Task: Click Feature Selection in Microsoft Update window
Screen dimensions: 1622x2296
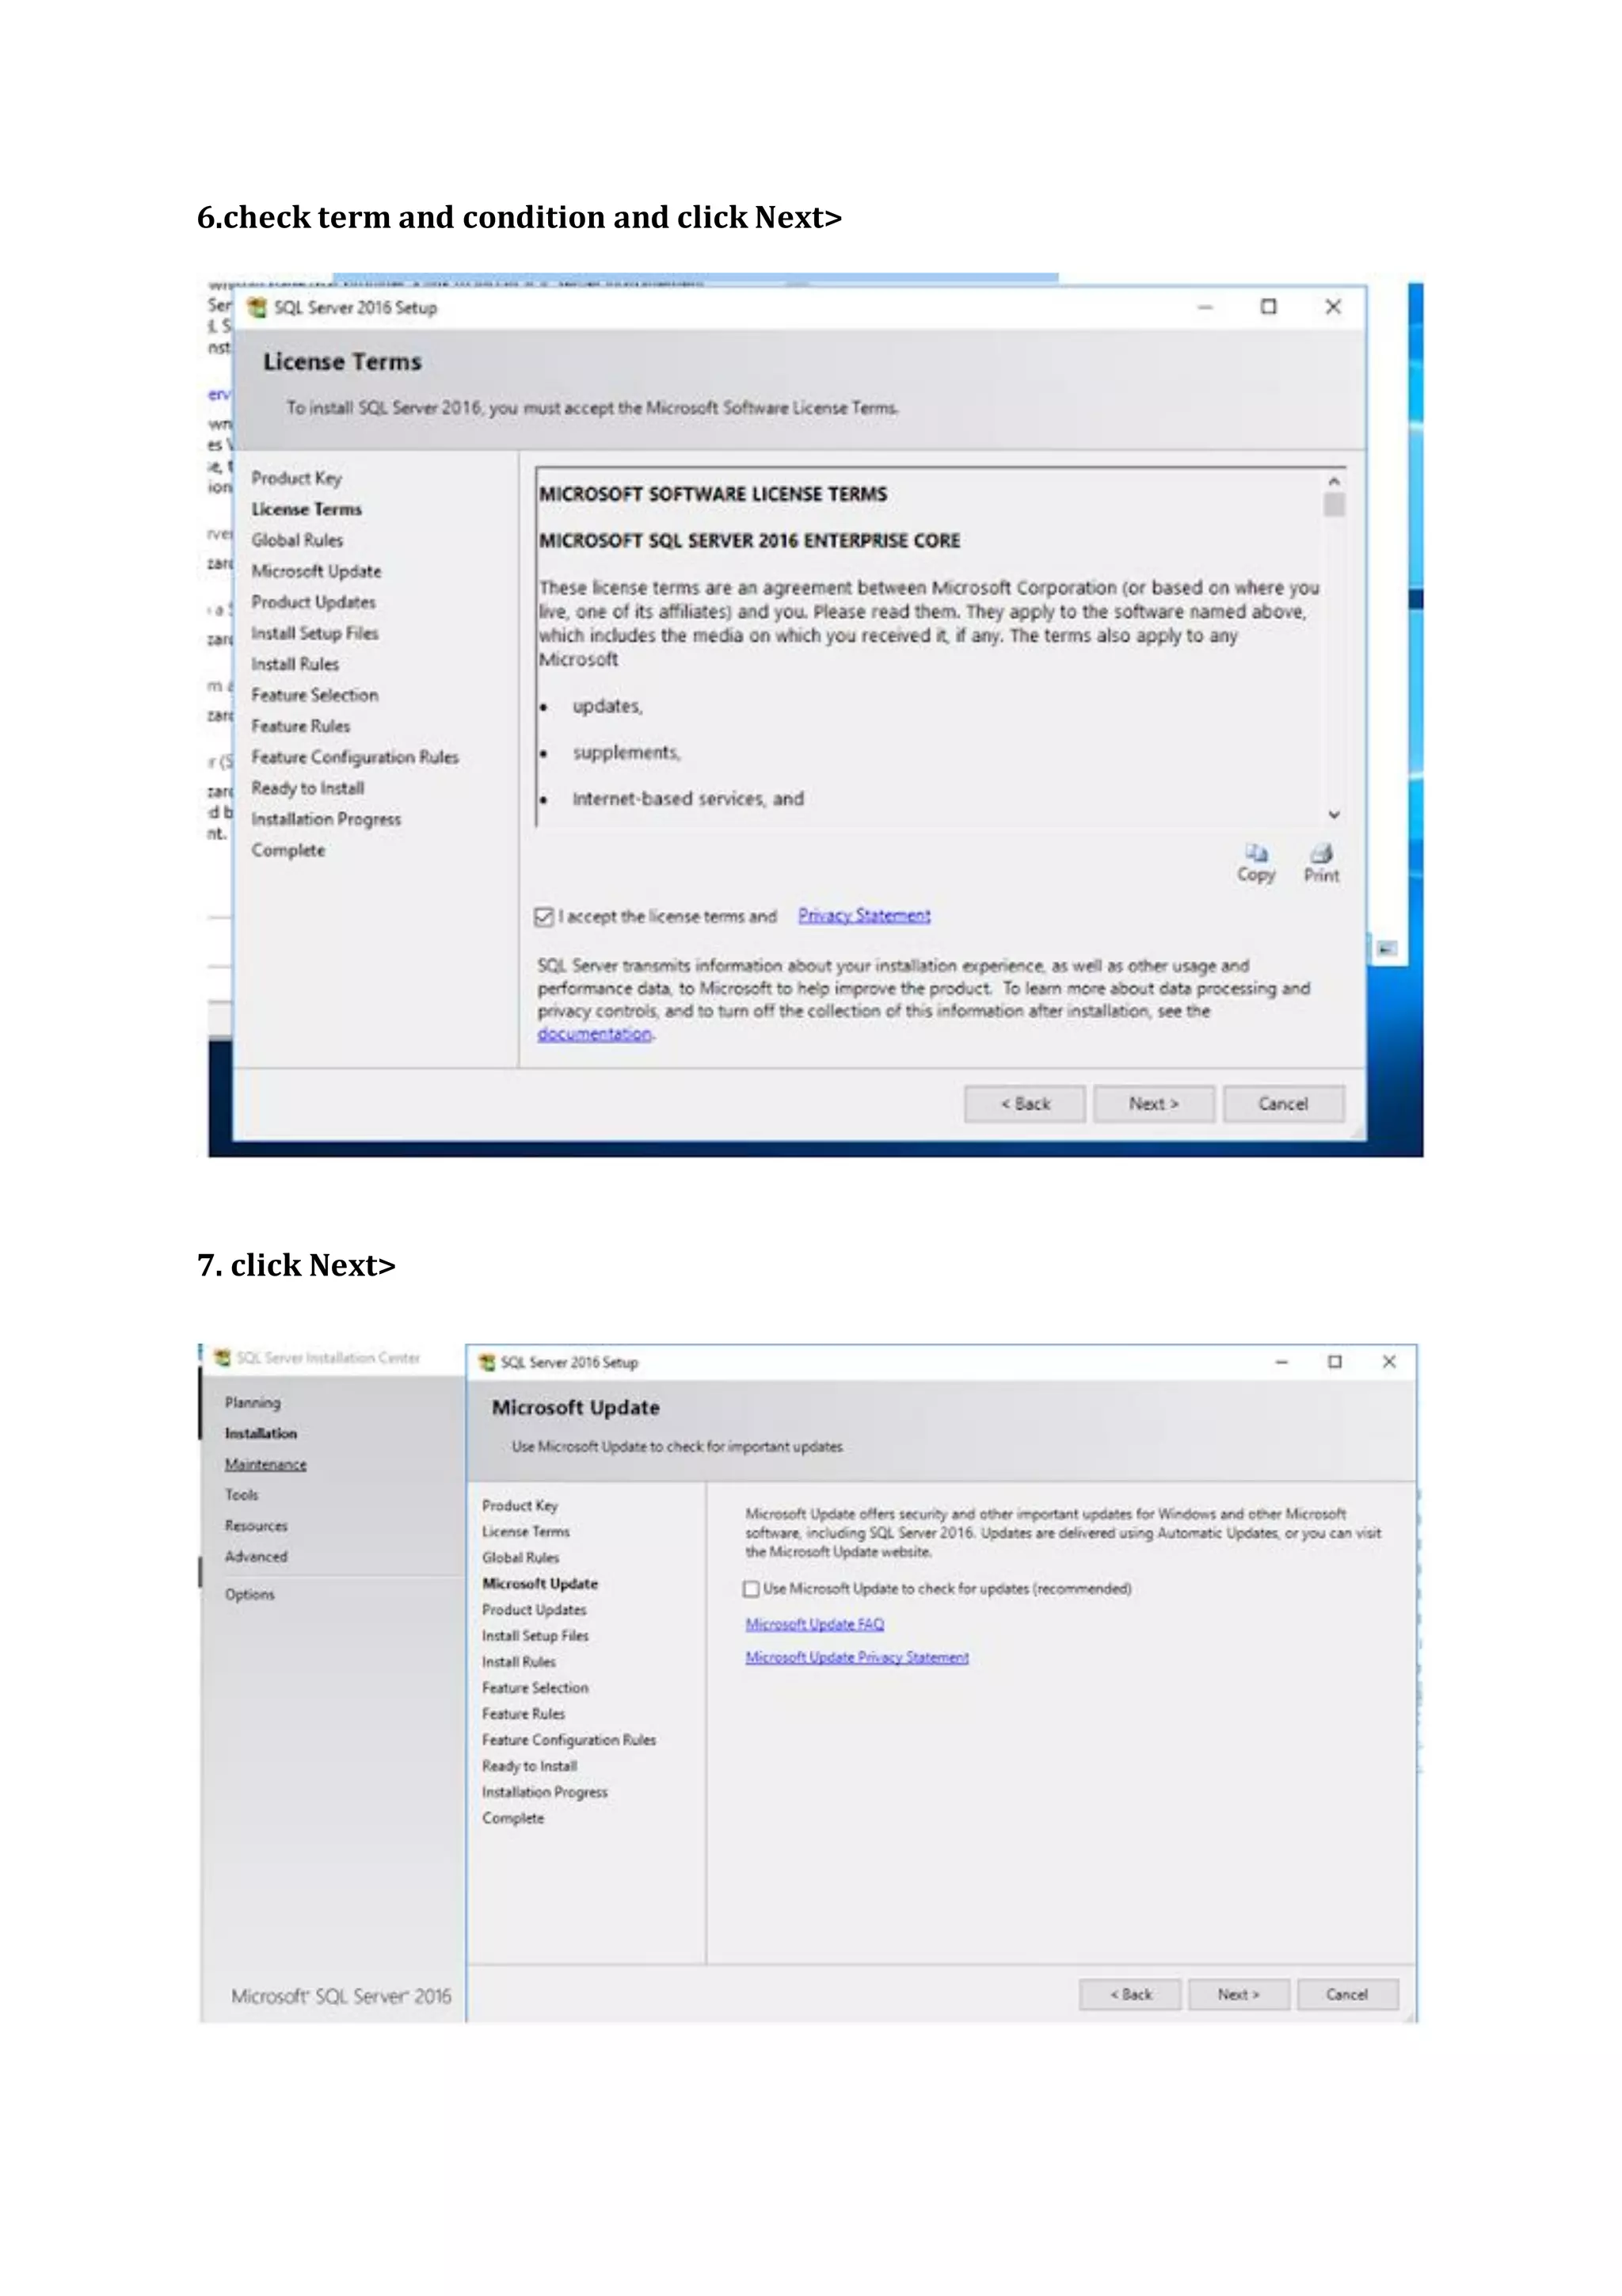Action: [535, 1688]
